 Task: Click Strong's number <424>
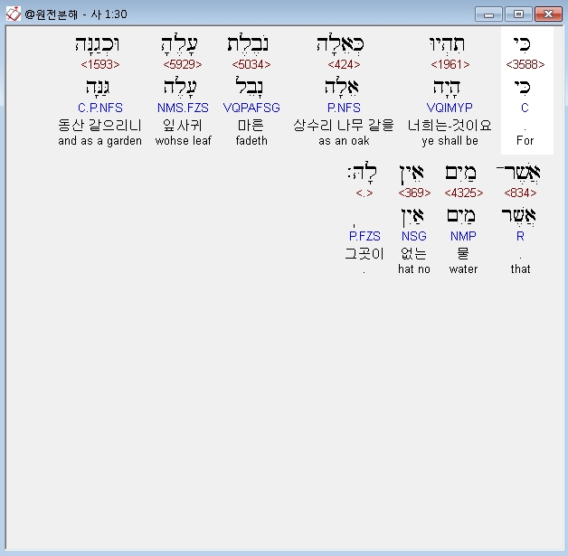[344, 64]
